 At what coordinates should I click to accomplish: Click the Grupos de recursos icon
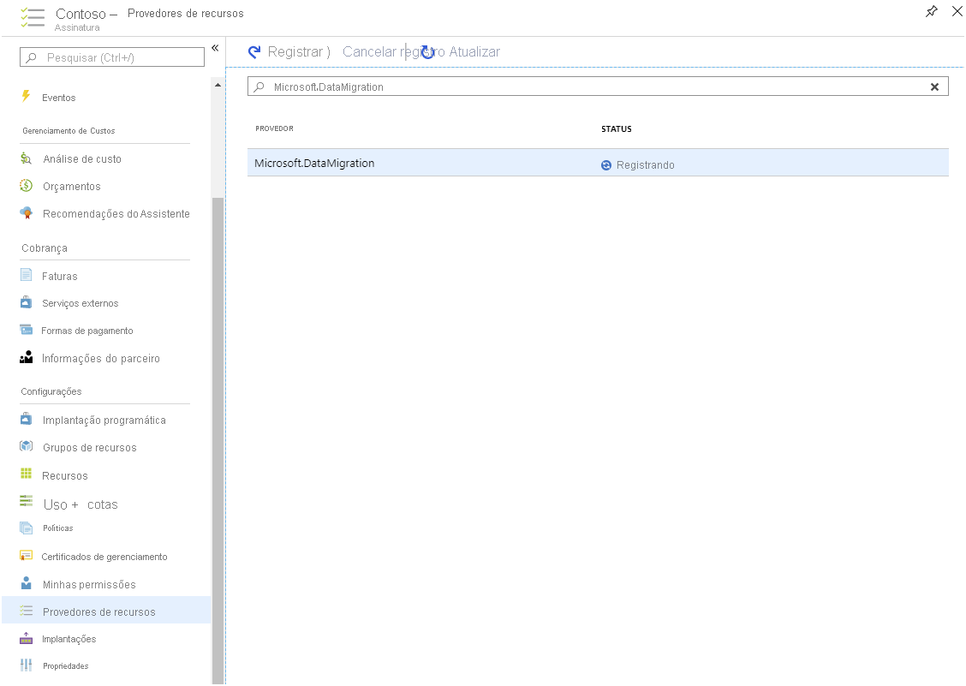pyautogui.click(x=26, y=446)
